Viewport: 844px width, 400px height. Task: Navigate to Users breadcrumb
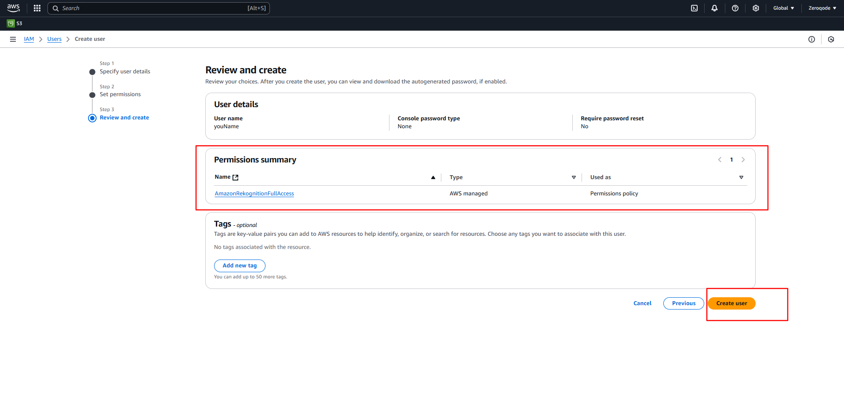55,39
